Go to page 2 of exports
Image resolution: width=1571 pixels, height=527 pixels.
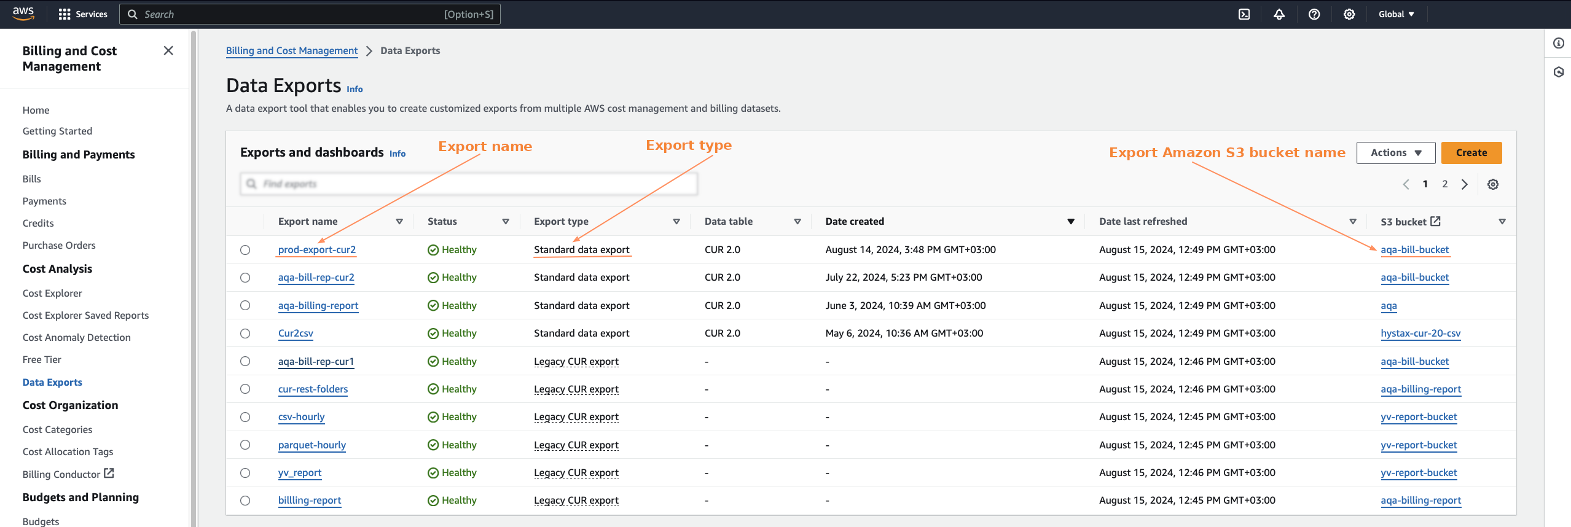(x=1445, y=184)
